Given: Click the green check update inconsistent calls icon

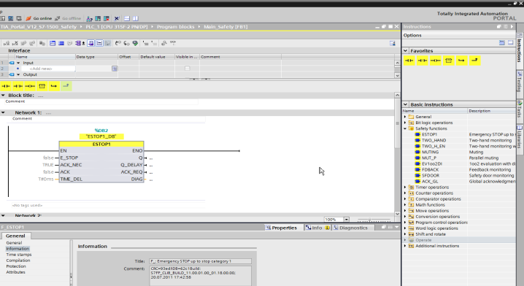Looking at the screenshot, I should tap(135, 43).
